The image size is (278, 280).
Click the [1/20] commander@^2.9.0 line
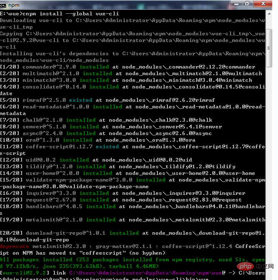coord(128,67)
